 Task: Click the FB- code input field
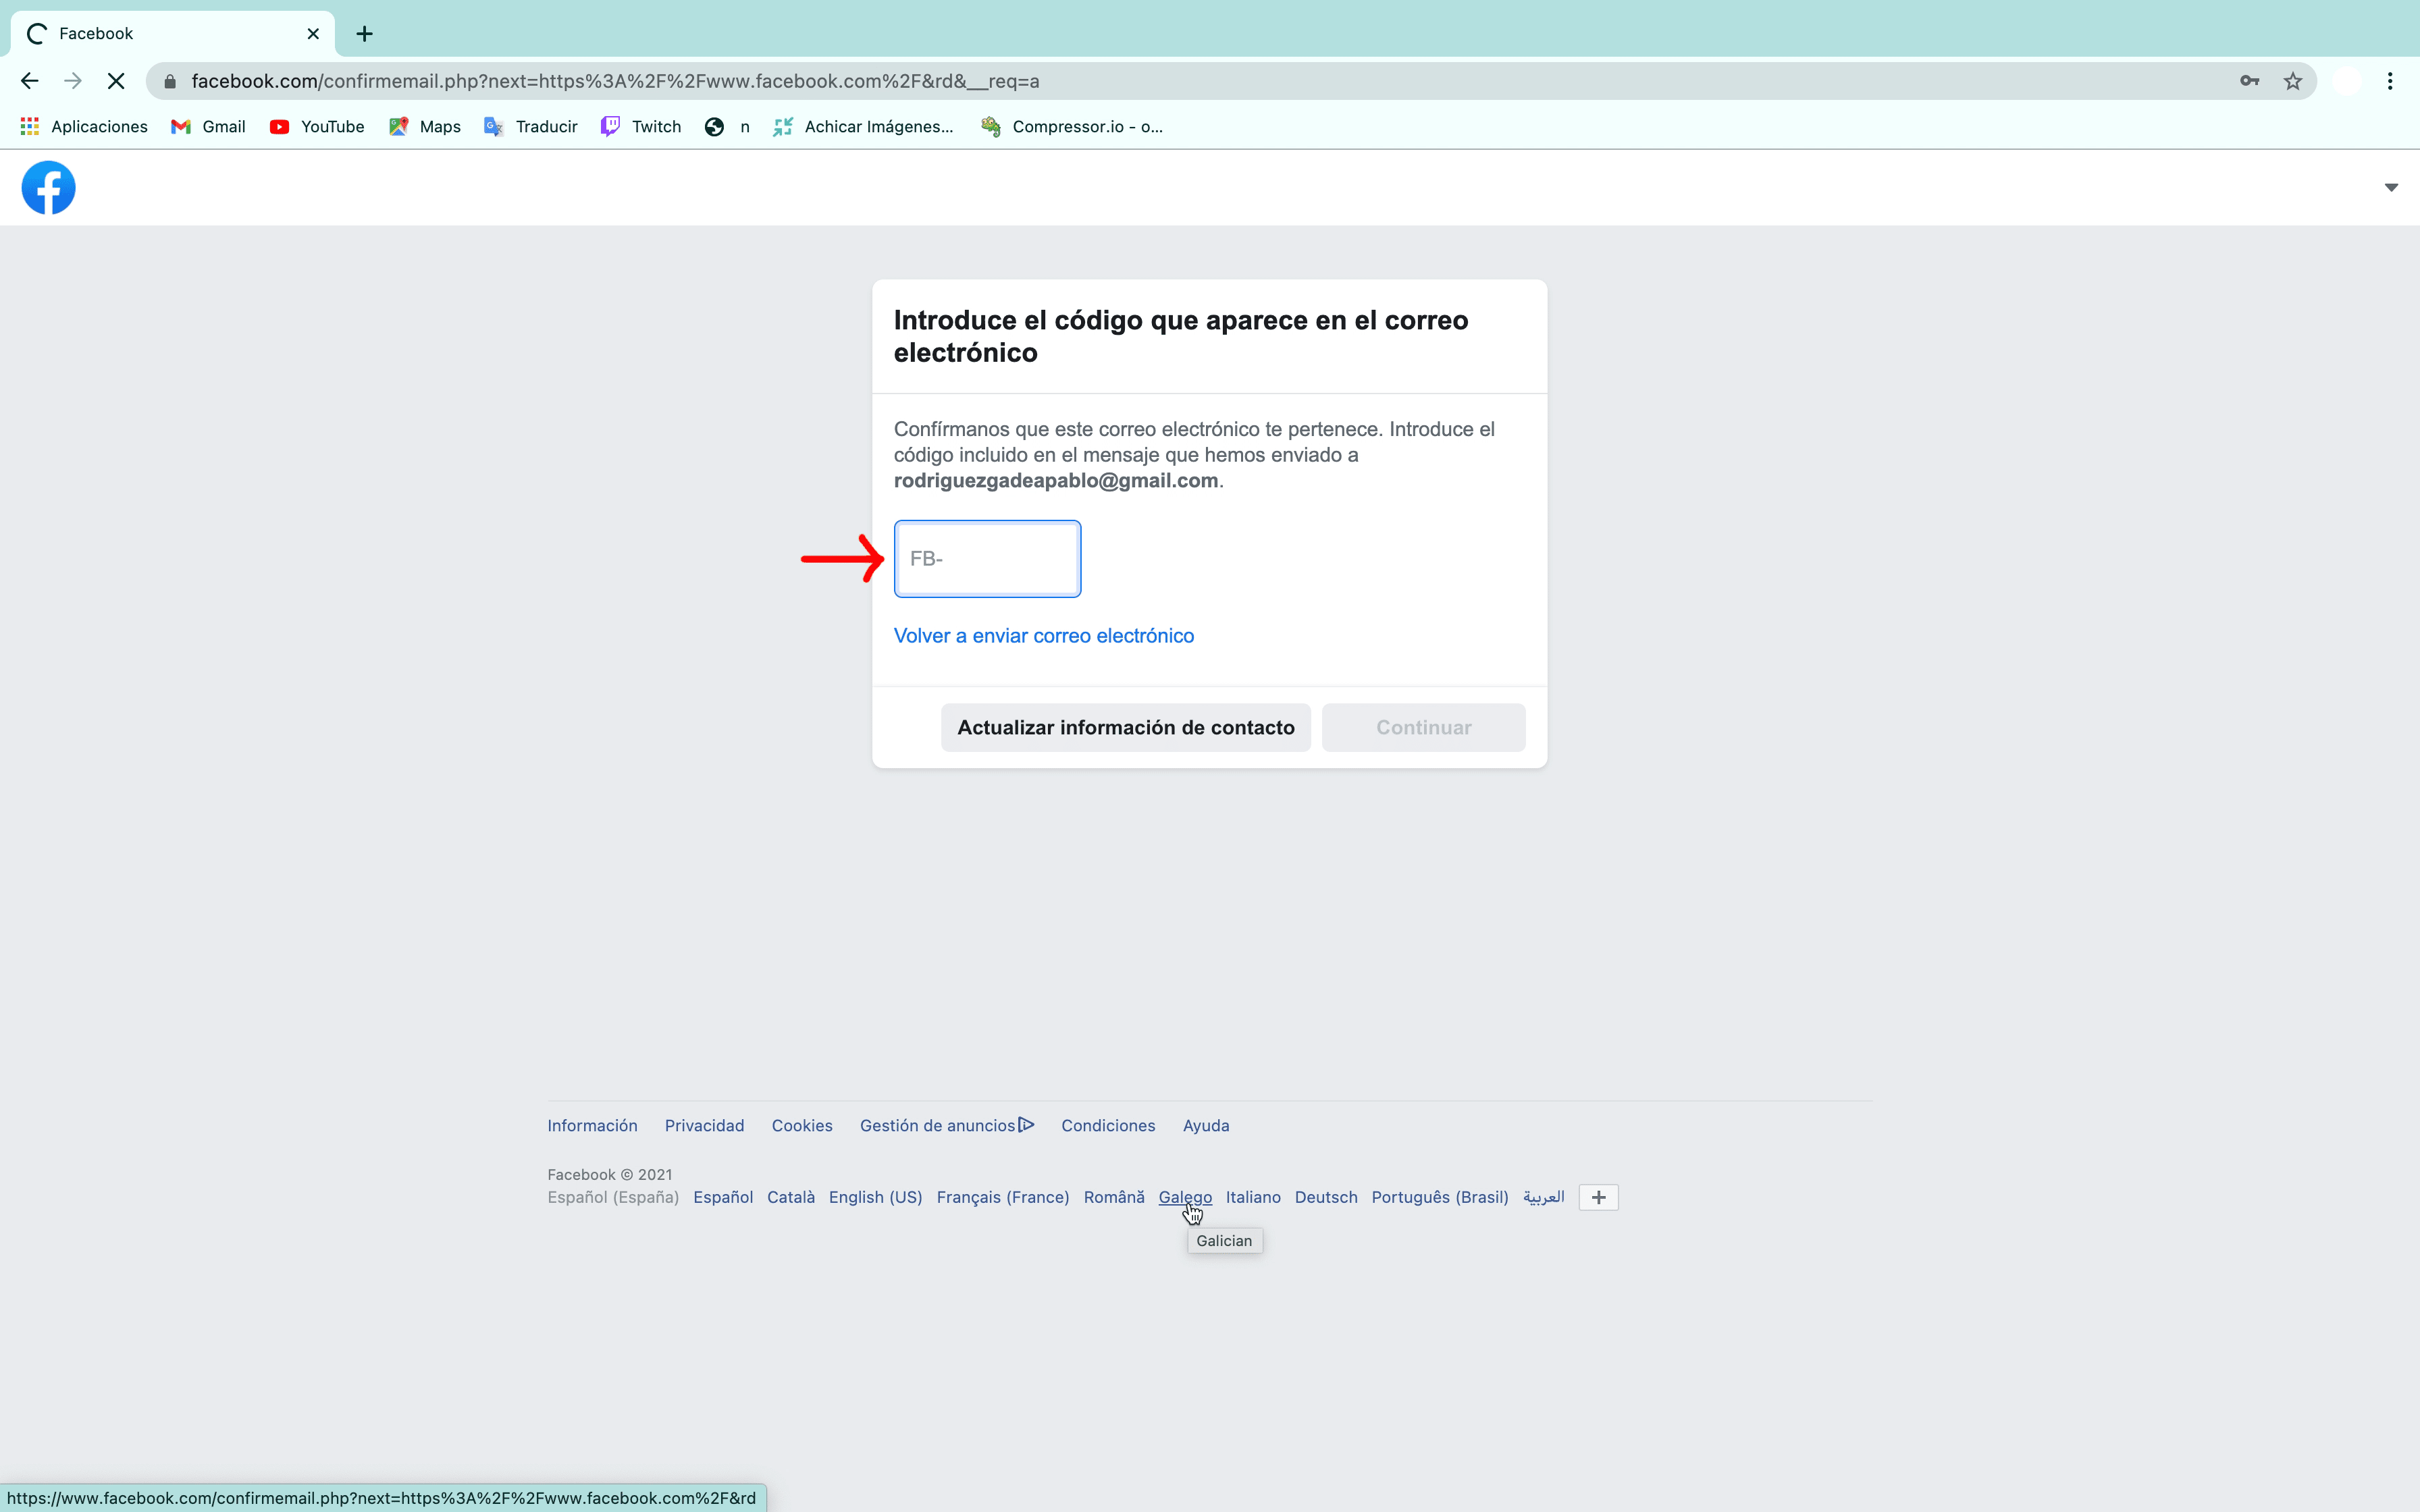point(986,558)
